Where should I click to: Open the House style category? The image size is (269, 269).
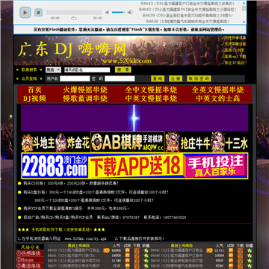[x=30, y=260]
